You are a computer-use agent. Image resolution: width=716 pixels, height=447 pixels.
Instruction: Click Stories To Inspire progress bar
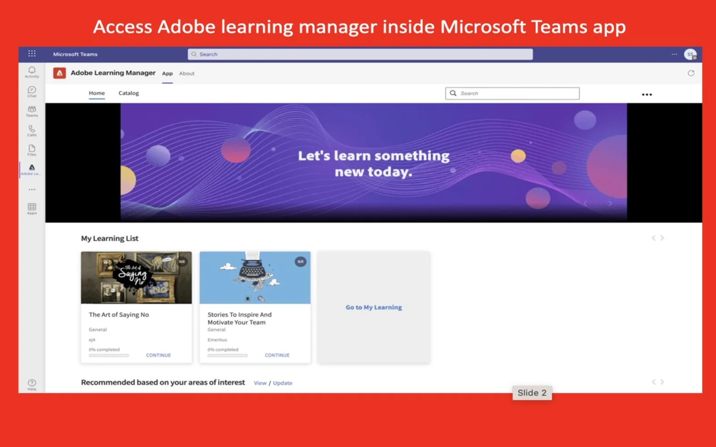(x=227, y=355)
